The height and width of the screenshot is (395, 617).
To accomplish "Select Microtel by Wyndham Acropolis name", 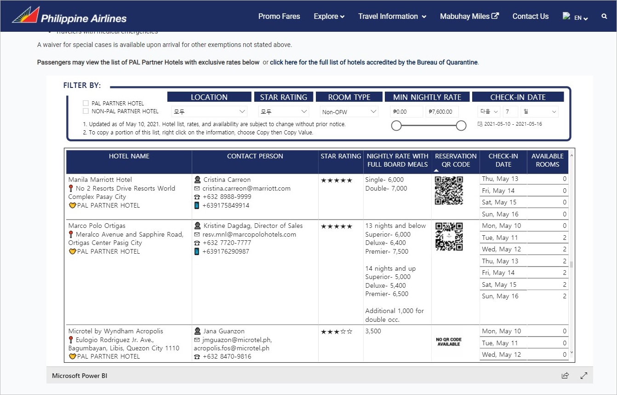I will tap(115, 331).
